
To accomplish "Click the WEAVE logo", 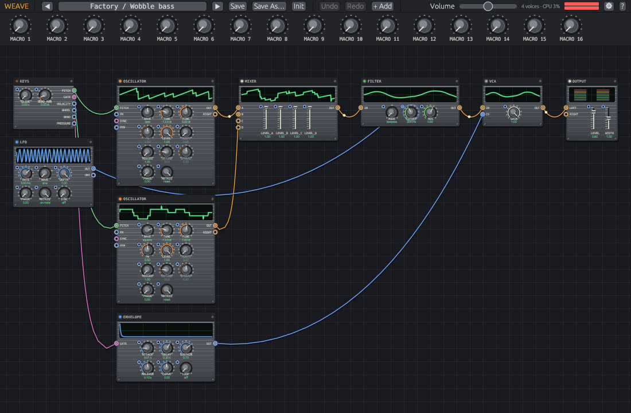I will click(17, 6).
